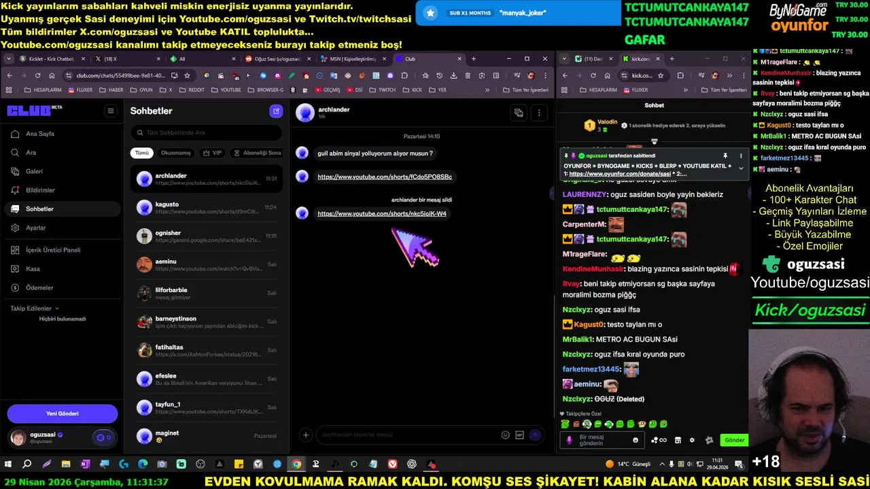
Task: Open Kick chat settings gear
Action: [692, 440]
